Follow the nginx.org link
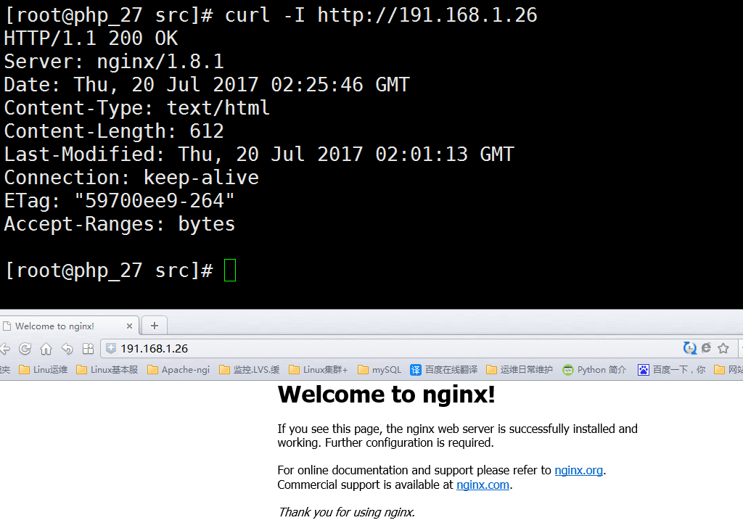 pyautogui.click(x=578, y=470)
